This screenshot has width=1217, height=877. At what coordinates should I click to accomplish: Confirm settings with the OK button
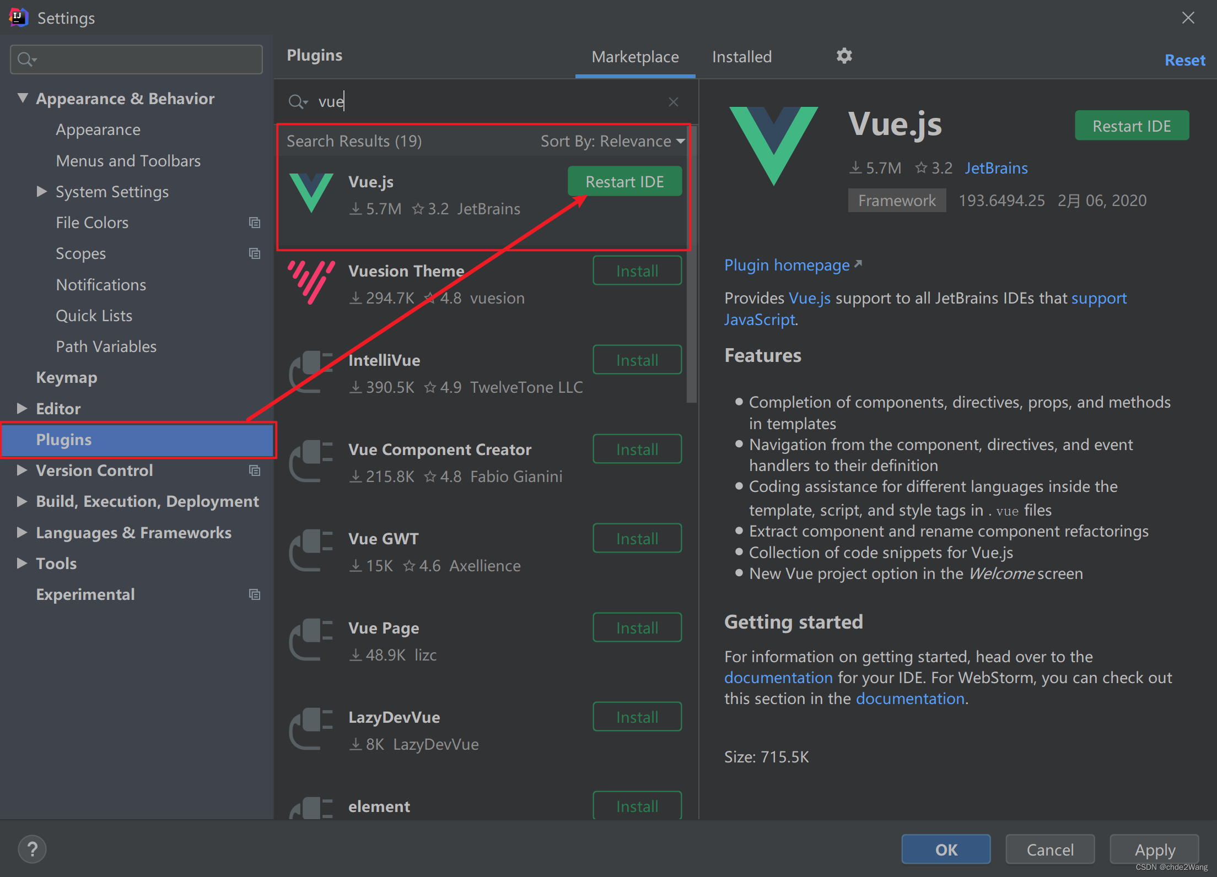946,849
